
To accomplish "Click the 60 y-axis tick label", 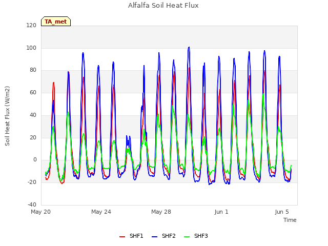I will pos(33,92).
